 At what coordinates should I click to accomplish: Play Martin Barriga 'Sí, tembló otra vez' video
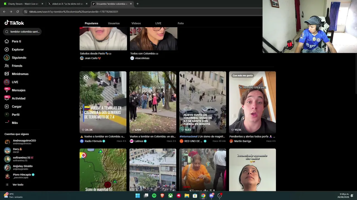(x=252, y=102)
